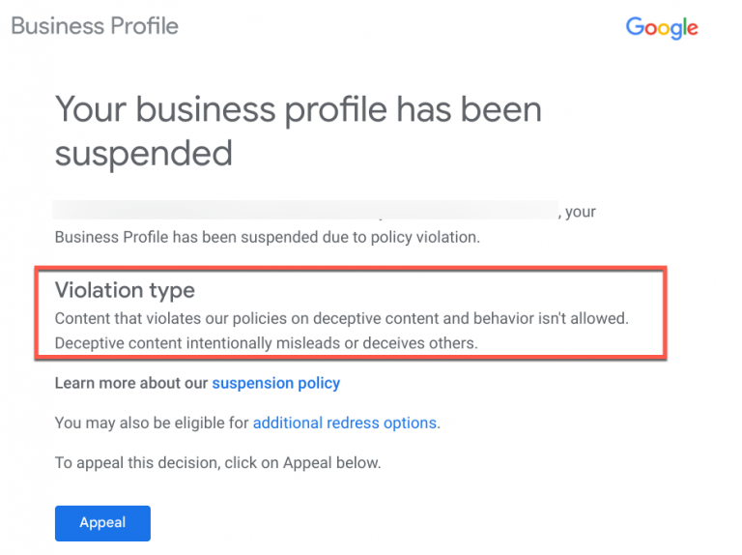
Task: Click 'You may also be eligible for' text
Action: (152, 423)
